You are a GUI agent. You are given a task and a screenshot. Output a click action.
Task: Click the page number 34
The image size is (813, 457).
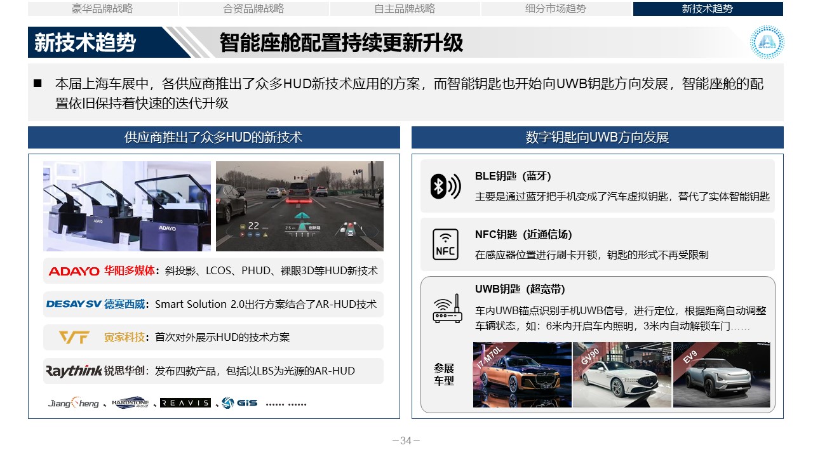pos(406,440)
